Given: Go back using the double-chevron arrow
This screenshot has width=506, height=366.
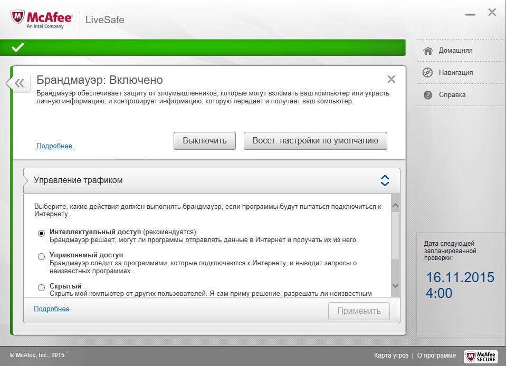Looking at the screenshot, I should [20, 83].
